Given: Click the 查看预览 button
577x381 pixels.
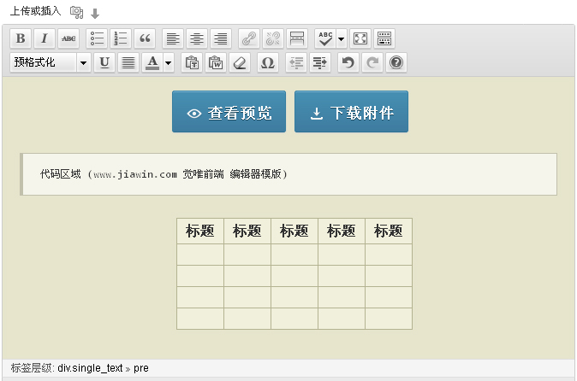Looking at the screenshot, I should click(229, 113).
